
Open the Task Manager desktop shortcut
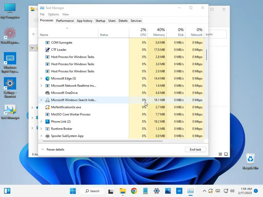(10, 112)
